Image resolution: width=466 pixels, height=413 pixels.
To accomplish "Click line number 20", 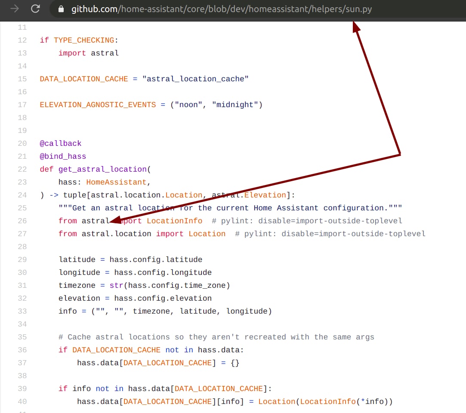I will pyautogui.click(x=22, y=144).
